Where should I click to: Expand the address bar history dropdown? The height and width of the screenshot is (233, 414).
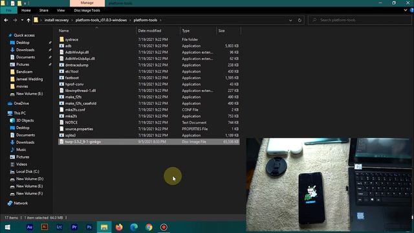pyautogui.click(x=290, y=20)
